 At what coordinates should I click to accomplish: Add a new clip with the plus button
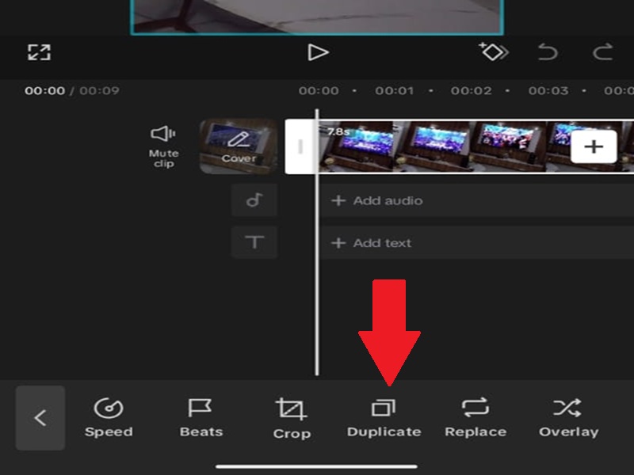click(591, 146)
